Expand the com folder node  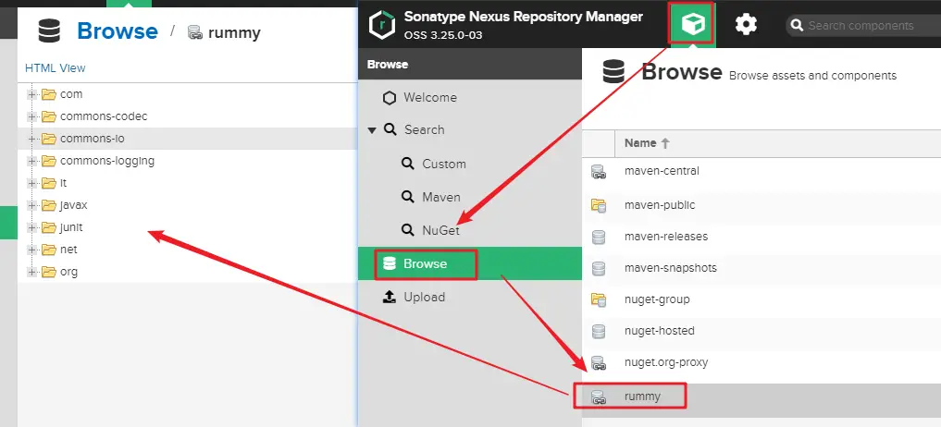pyautogui.click(x=31, y=95)
